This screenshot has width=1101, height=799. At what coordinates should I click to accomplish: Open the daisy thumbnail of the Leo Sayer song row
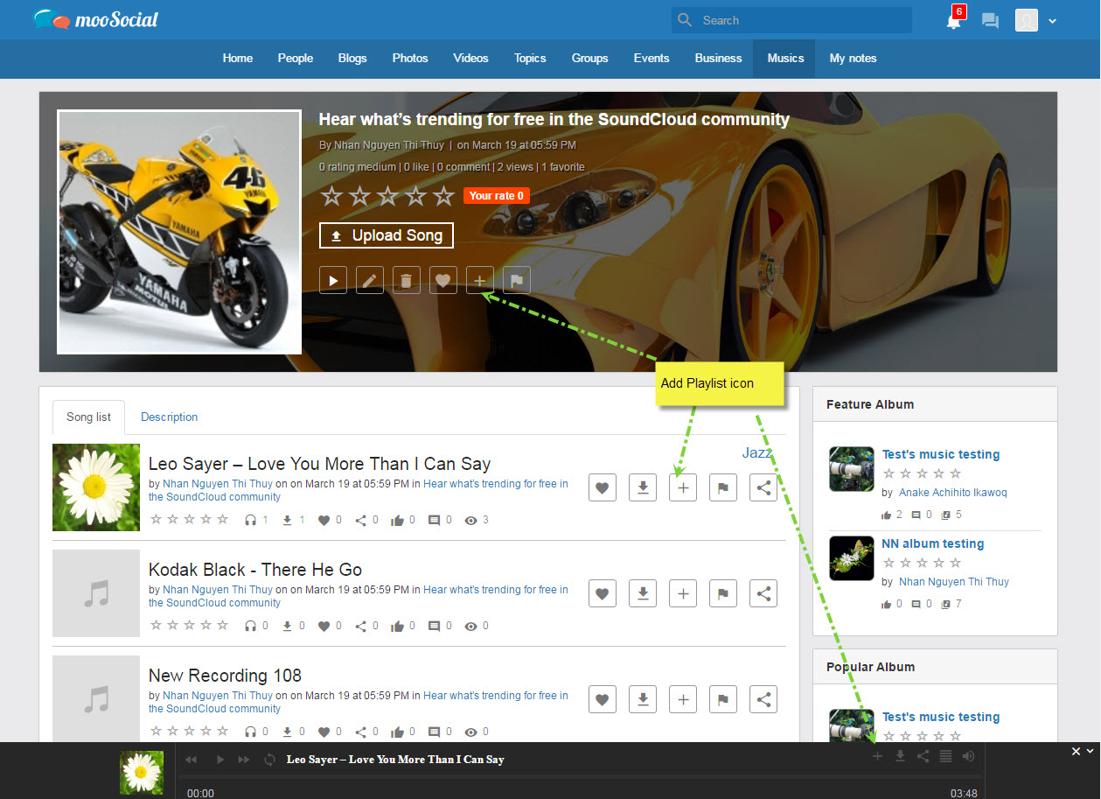[96, 487]
